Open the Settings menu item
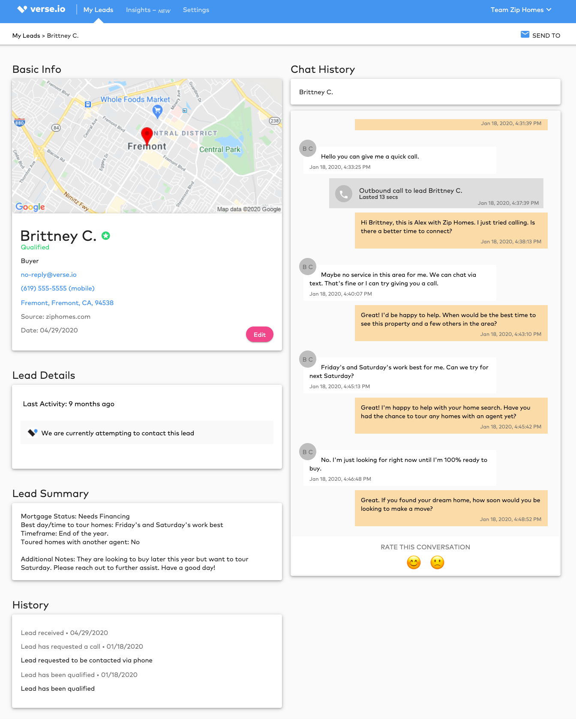Screen dimensions: 576x719 (x=196, y=10)
